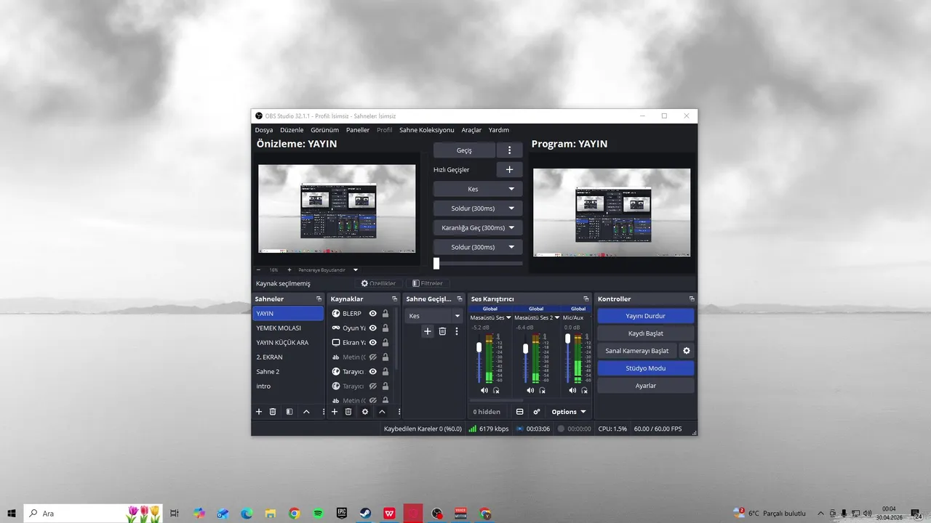Float the Ses Karıştırıcı dock panel
The image size is (931, 523).
tap(586, 299)
